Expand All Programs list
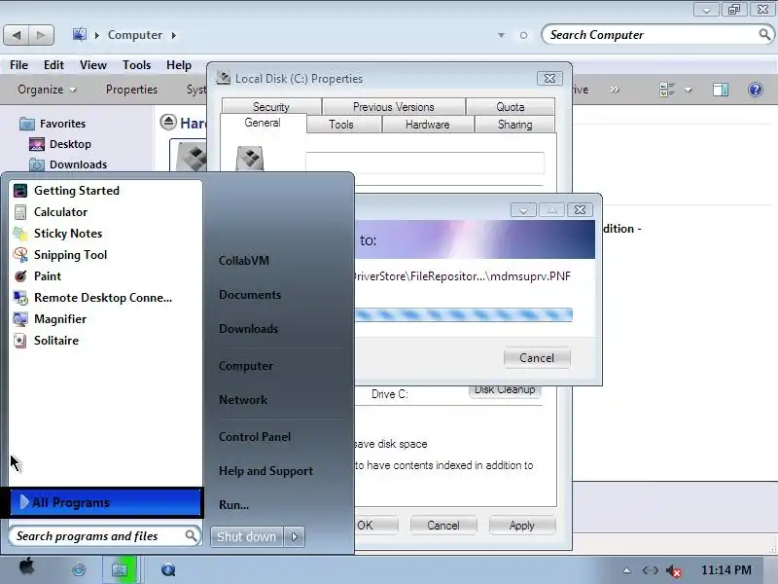 pos(106,502)
